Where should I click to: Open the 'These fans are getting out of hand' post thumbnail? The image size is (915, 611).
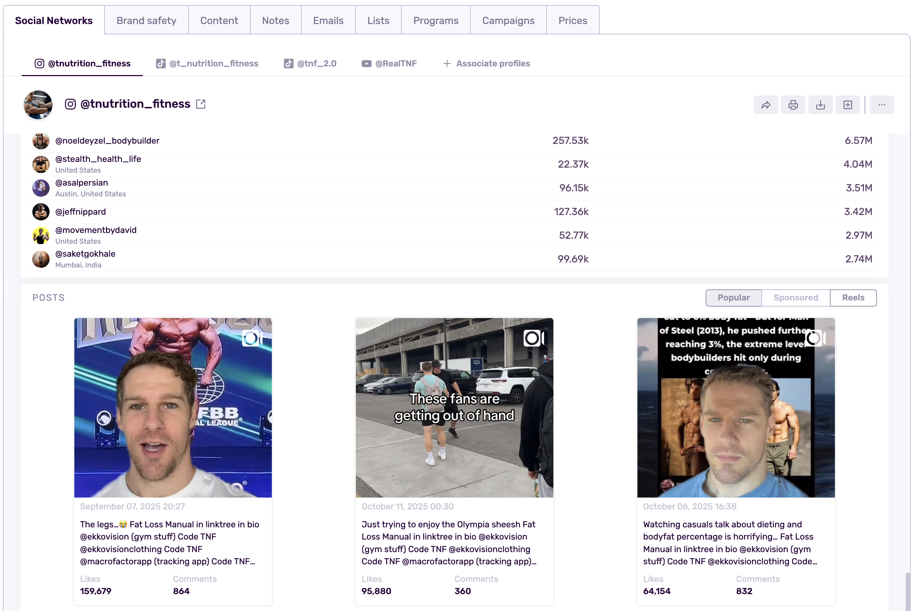pos(454,407)
